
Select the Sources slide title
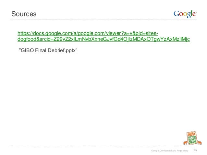24,14
